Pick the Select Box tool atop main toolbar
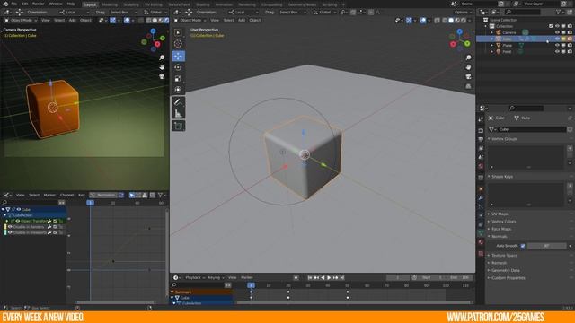The height and width of the screenshot is (323, 575). (178, 32)
